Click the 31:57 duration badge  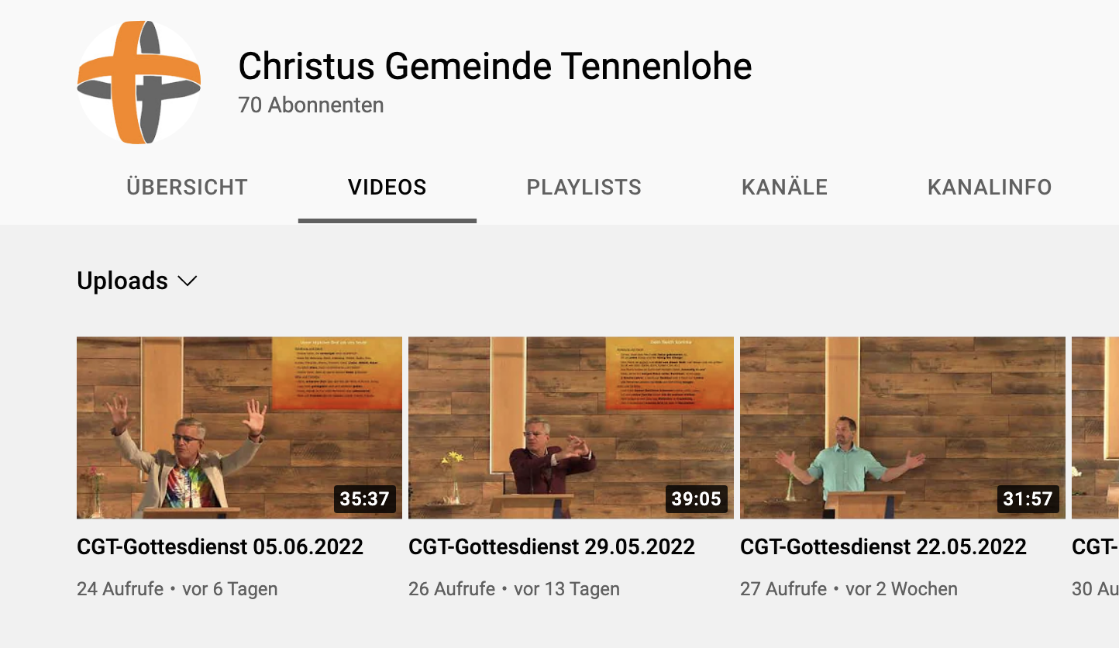pyautogui.click(x=1028, y=499)
